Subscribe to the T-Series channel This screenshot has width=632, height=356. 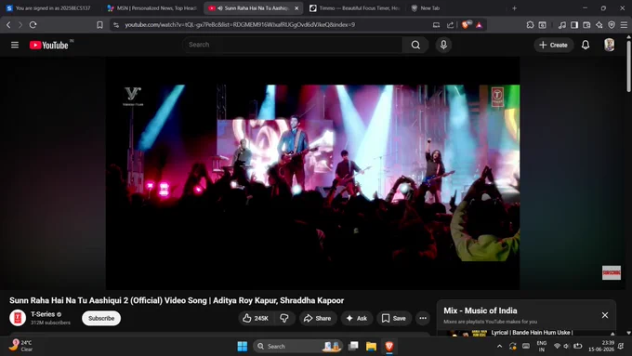click(x=101, y=318)
